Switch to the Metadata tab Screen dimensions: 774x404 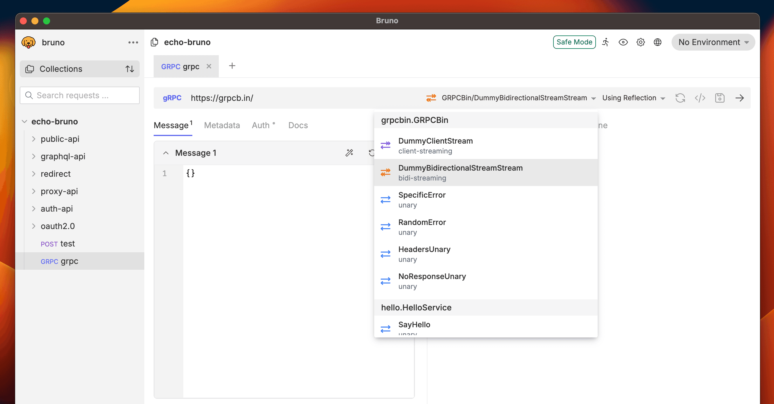click(222, 125)
